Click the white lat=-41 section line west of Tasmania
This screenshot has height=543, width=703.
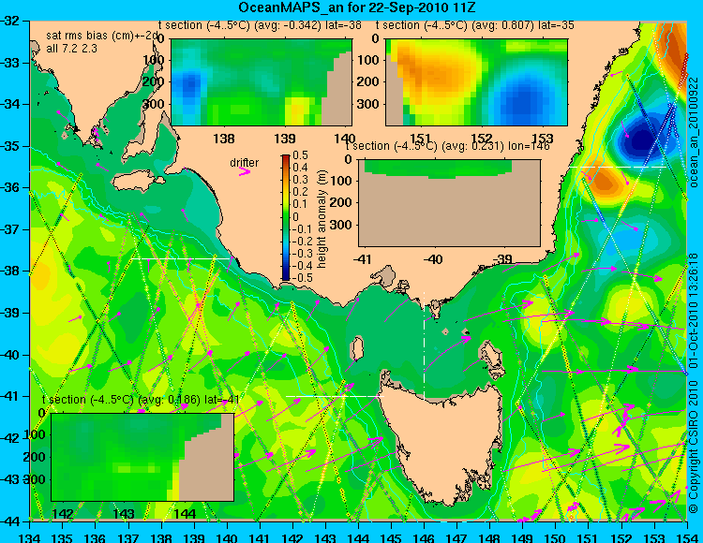335,396
